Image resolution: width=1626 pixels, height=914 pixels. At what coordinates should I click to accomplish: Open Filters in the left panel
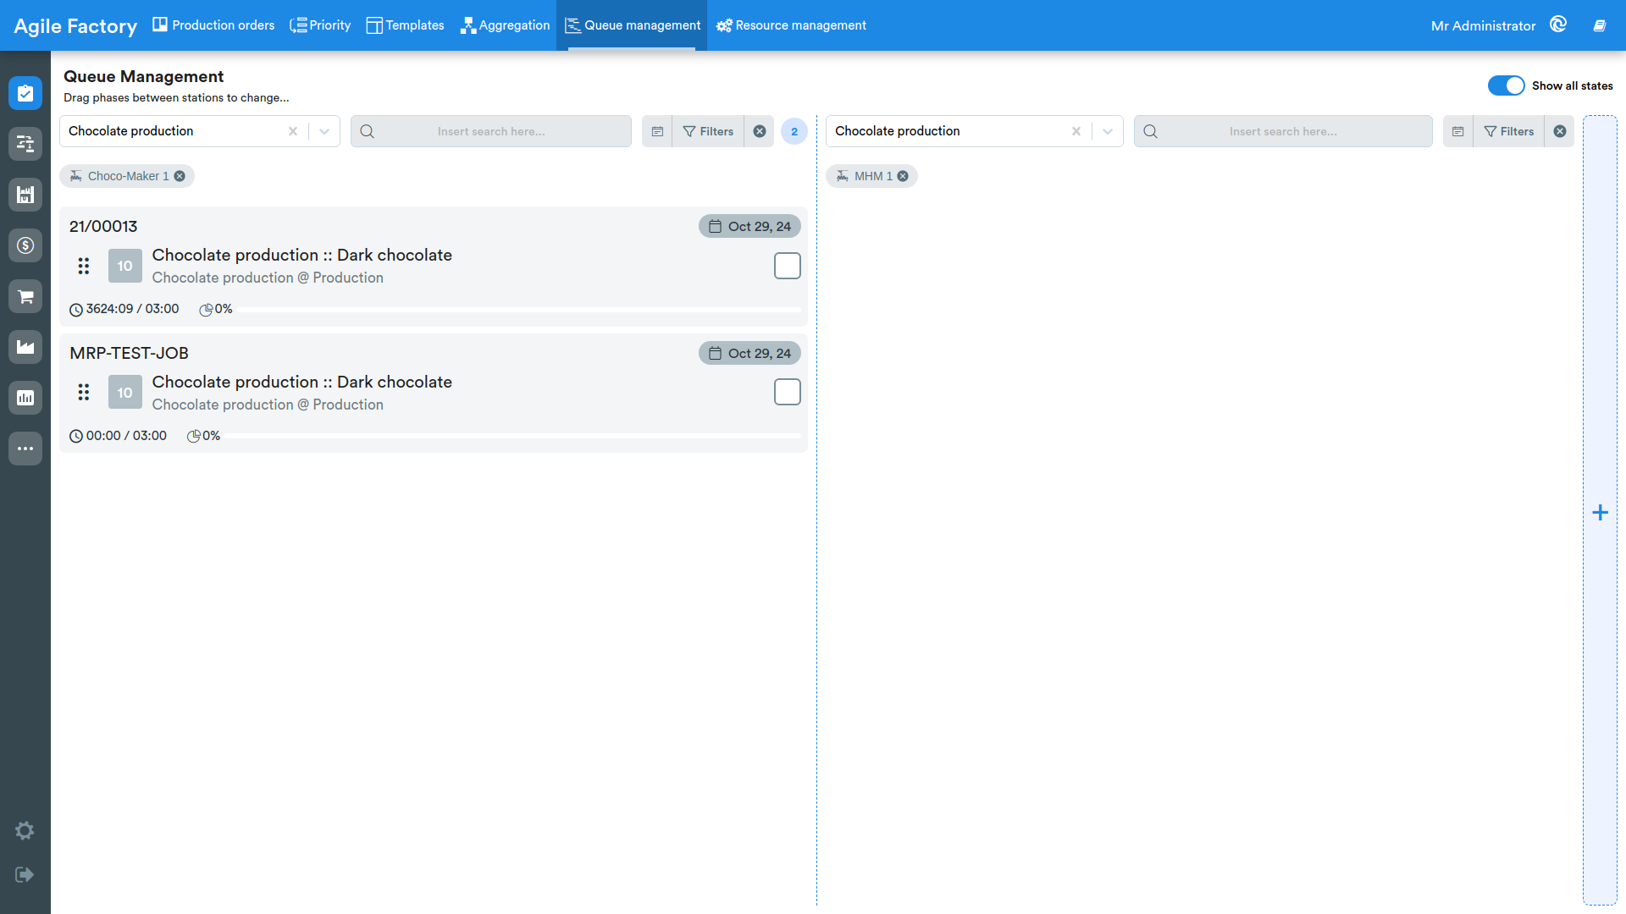point(708,131)
